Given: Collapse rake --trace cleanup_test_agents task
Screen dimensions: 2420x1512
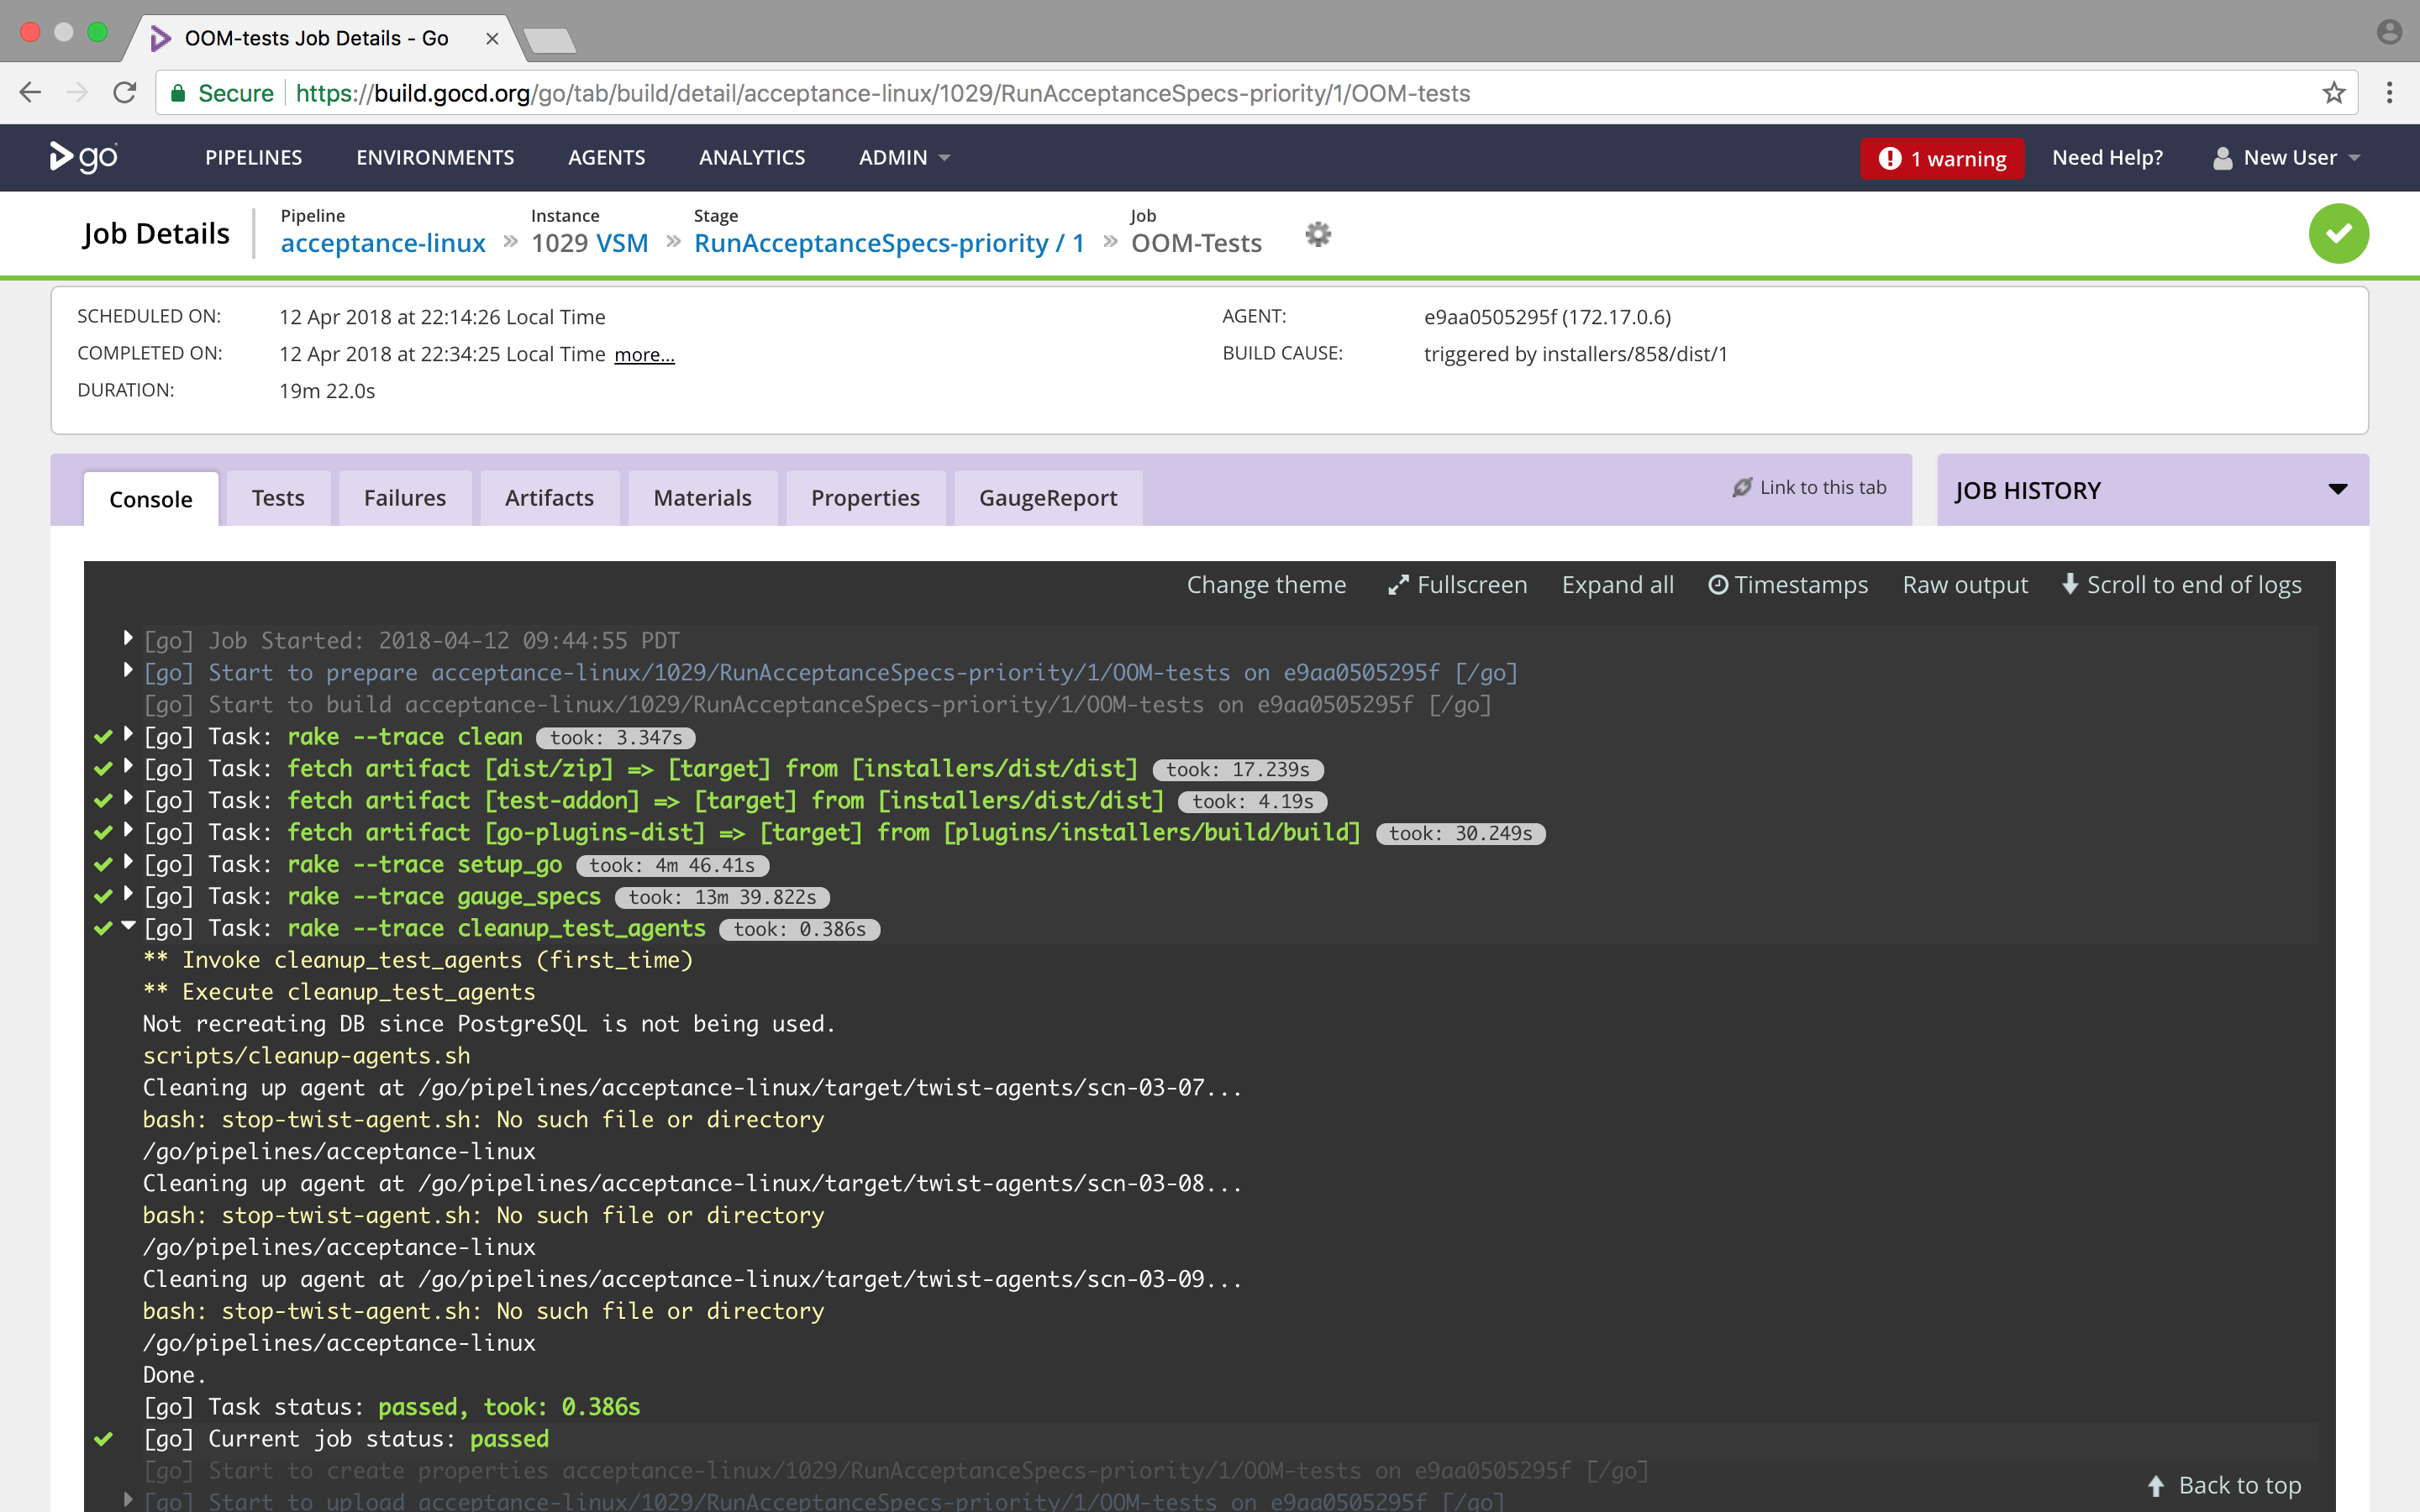Looking at the screenshot, I should tap(128, 926).
